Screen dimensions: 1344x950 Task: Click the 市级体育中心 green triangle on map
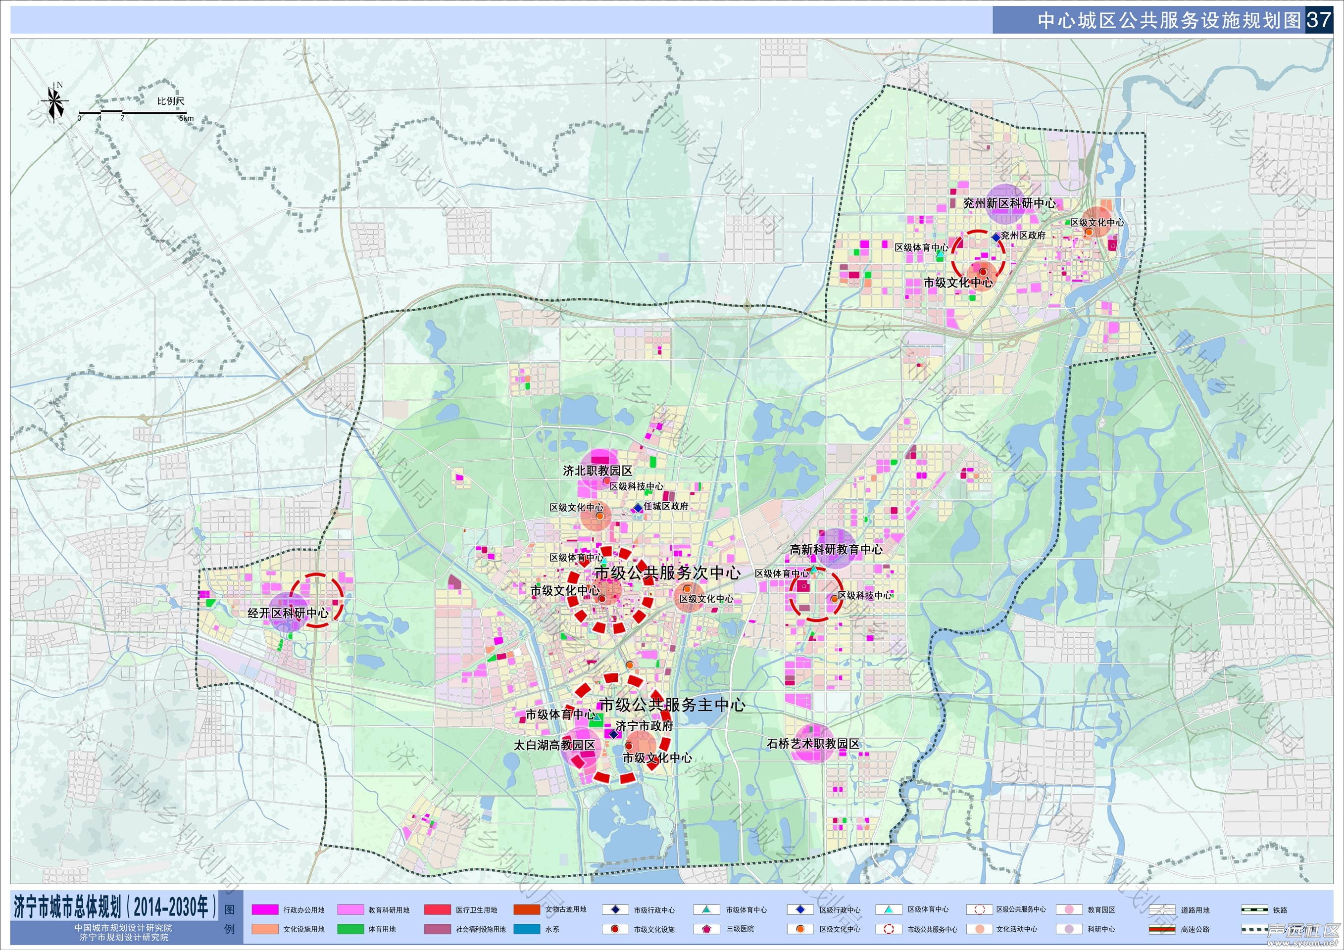(596, 716)
